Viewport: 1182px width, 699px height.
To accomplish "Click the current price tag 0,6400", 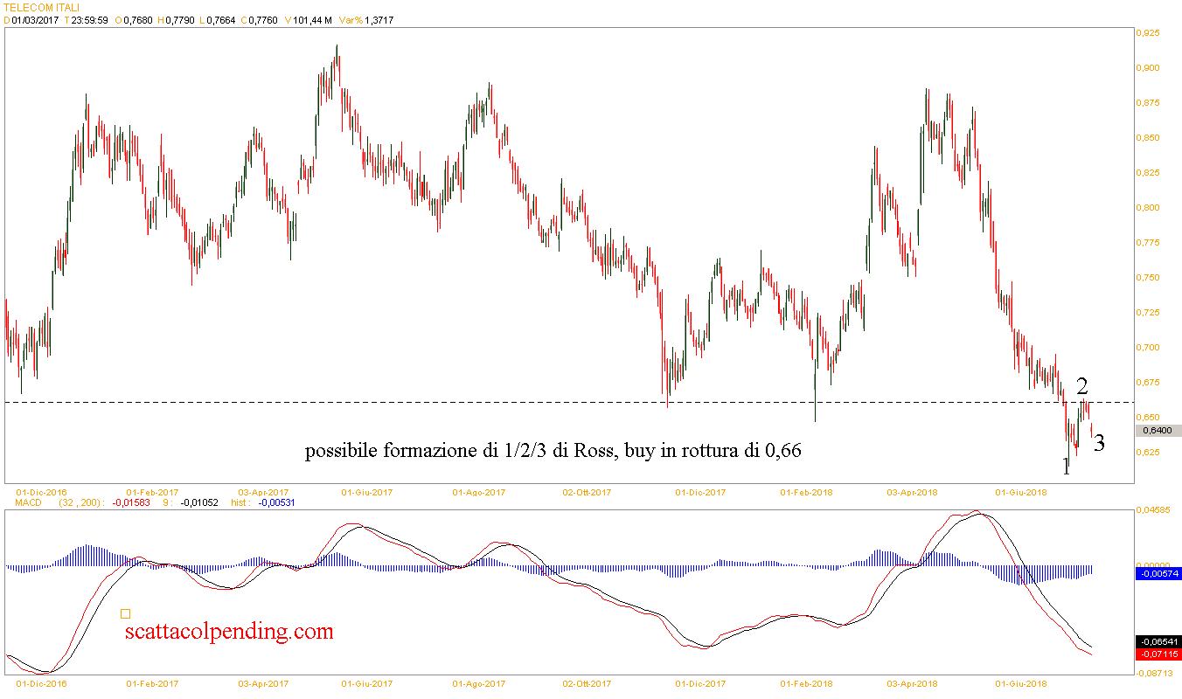I will pyautogui.click(x=1158, y=431).
